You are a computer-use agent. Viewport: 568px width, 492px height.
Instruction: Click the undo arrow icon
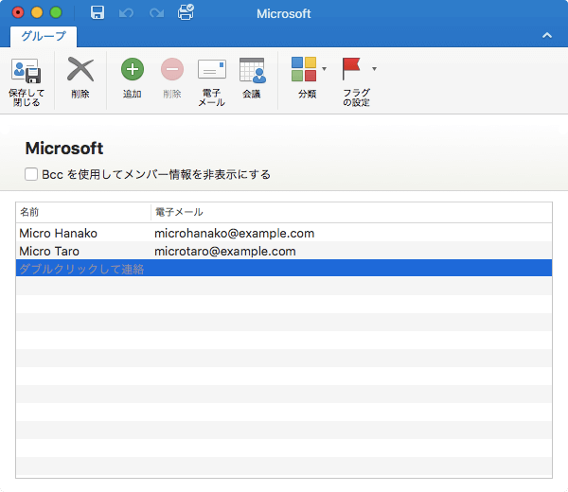[126, 13]
